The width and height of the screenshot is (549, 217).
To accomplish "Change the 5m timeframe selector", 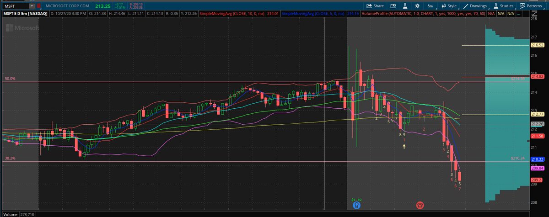I will (x=431, y=6).
